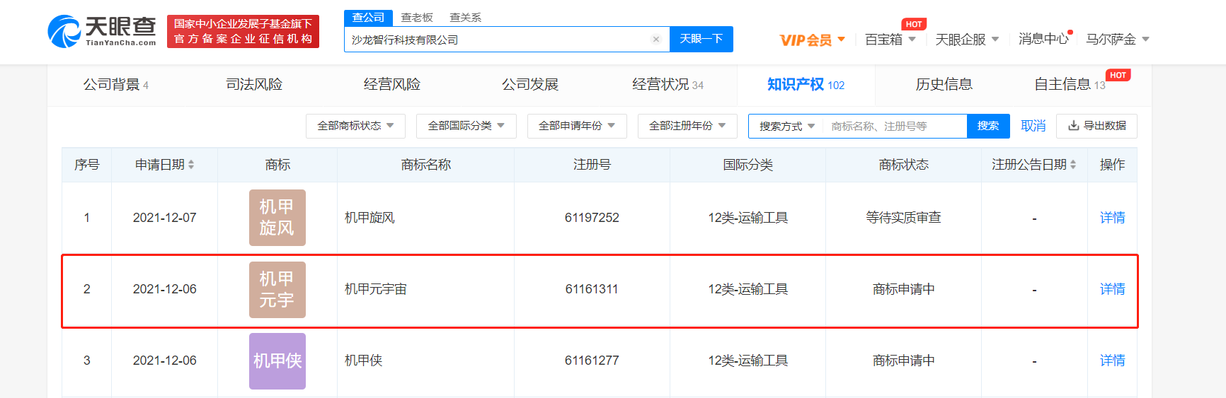
Task: Click 商标申请中 status in 机甲侠 row
Action: (903, 361)
